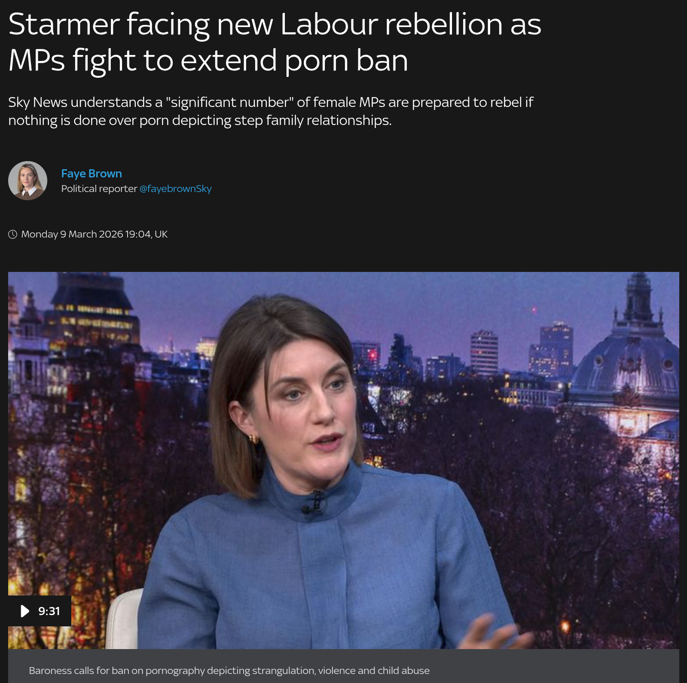This screenshot has width=687, height=683.
Task: Open the Faye Brown author link
Action: tap(92, 174)
